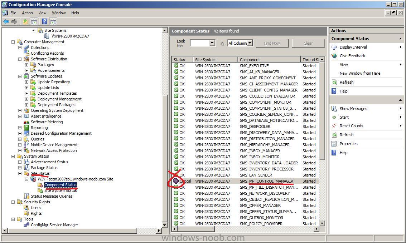The width and height of the screenshot is (406, 243).
Task: Click the Mobile Device Management icon
Action: pyautogui.click(x=26, y=145)
